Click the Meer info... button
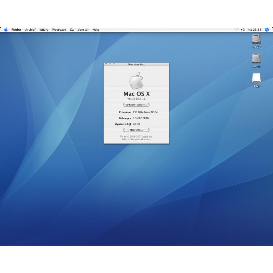Screen dimensions: 273x273 [136, 130]
